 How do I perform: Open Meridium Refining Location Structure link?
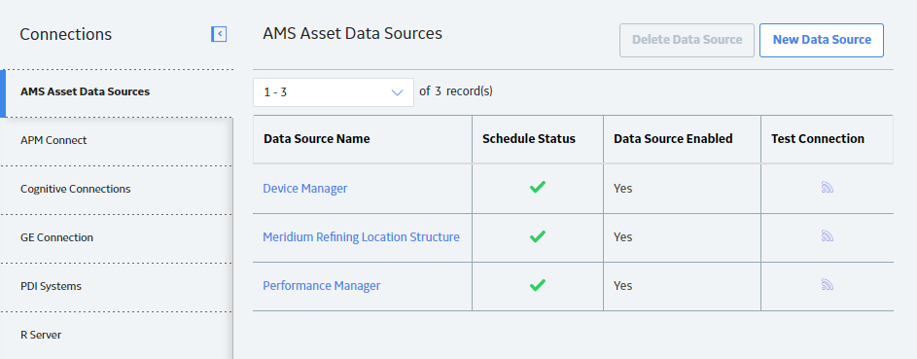click(361, 236)
